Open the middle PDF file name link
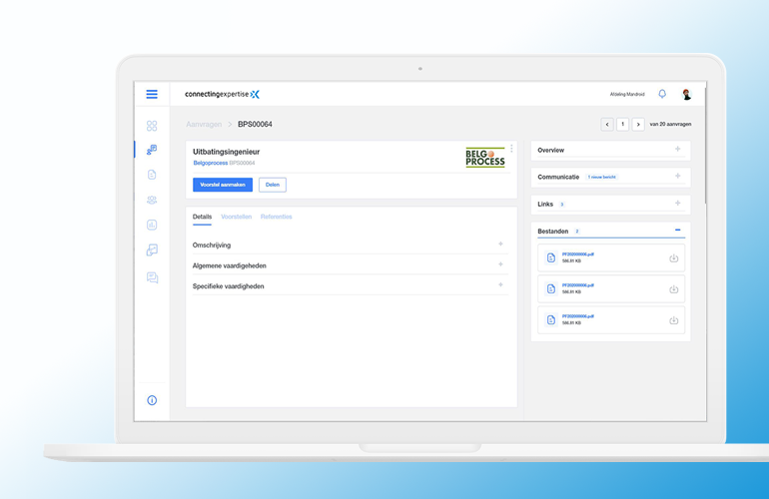Screen dimensions: 769x499 point(577,285)
